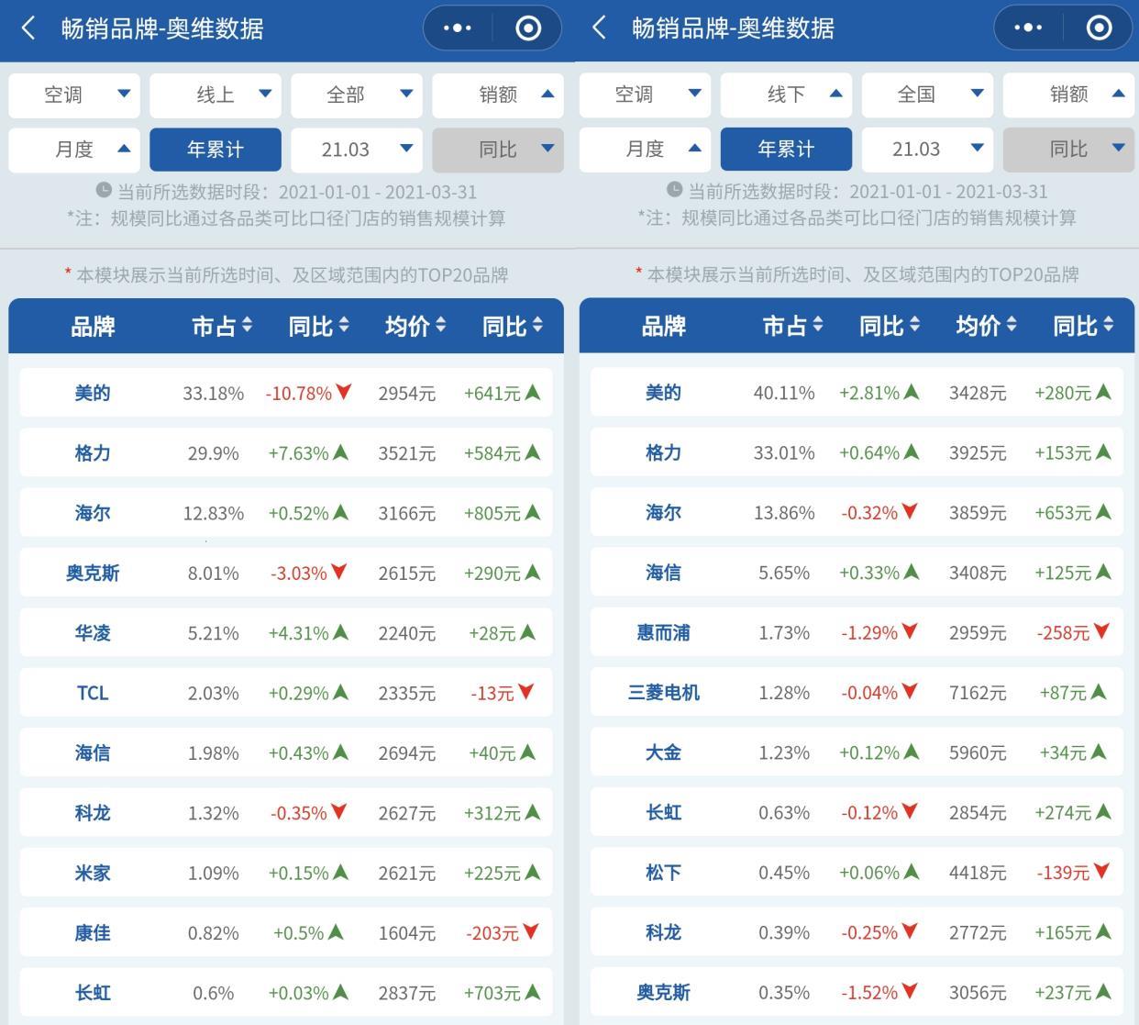
Task: Click -10.78% change value
Action: coord(299,394)
